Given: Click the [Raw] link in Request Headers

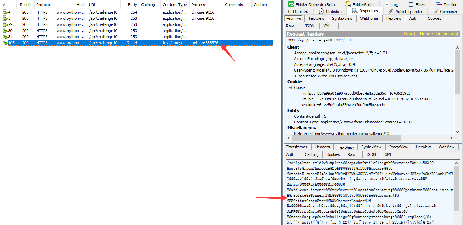Looking at the screenshot, I should pos(408,34).
